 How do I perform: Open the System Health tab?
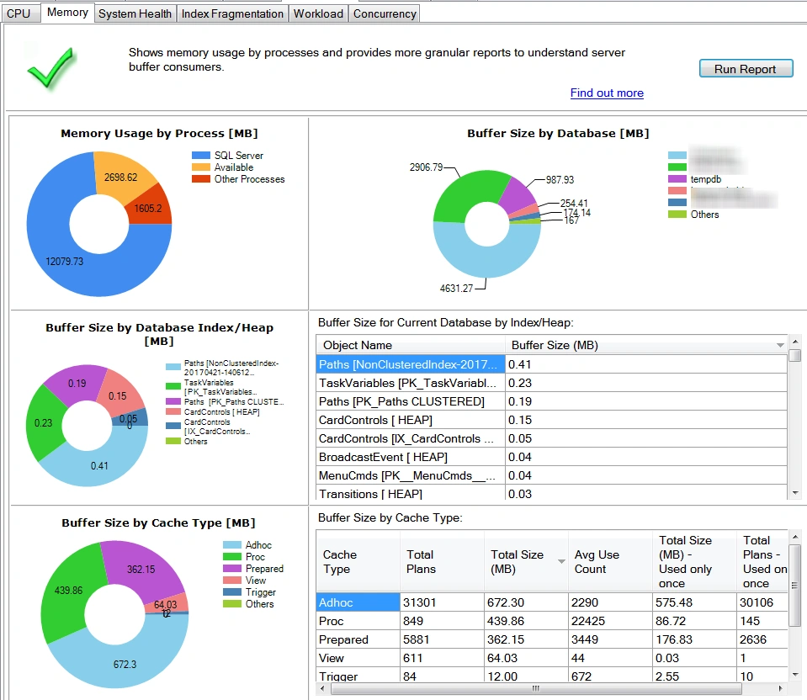[134, 13]
